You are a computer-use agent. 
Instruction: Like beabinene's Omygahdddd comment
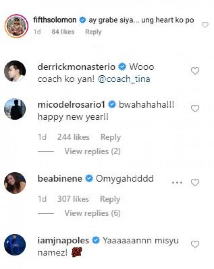point(195,183)
